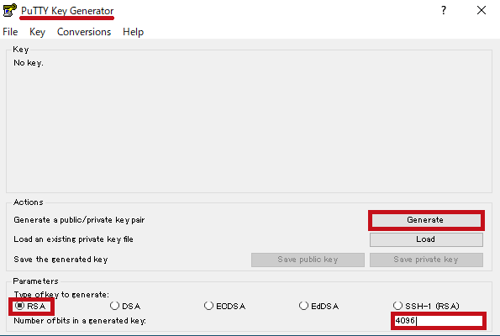Open the File menu
Image resolution: width=500 pixels, height=336 pixels.
pyautogui.click(x=10, y=32)
